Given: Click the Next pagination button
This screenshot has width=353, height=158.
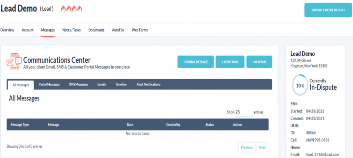Looking at the screenshot, I should click(x=262, y=147).
